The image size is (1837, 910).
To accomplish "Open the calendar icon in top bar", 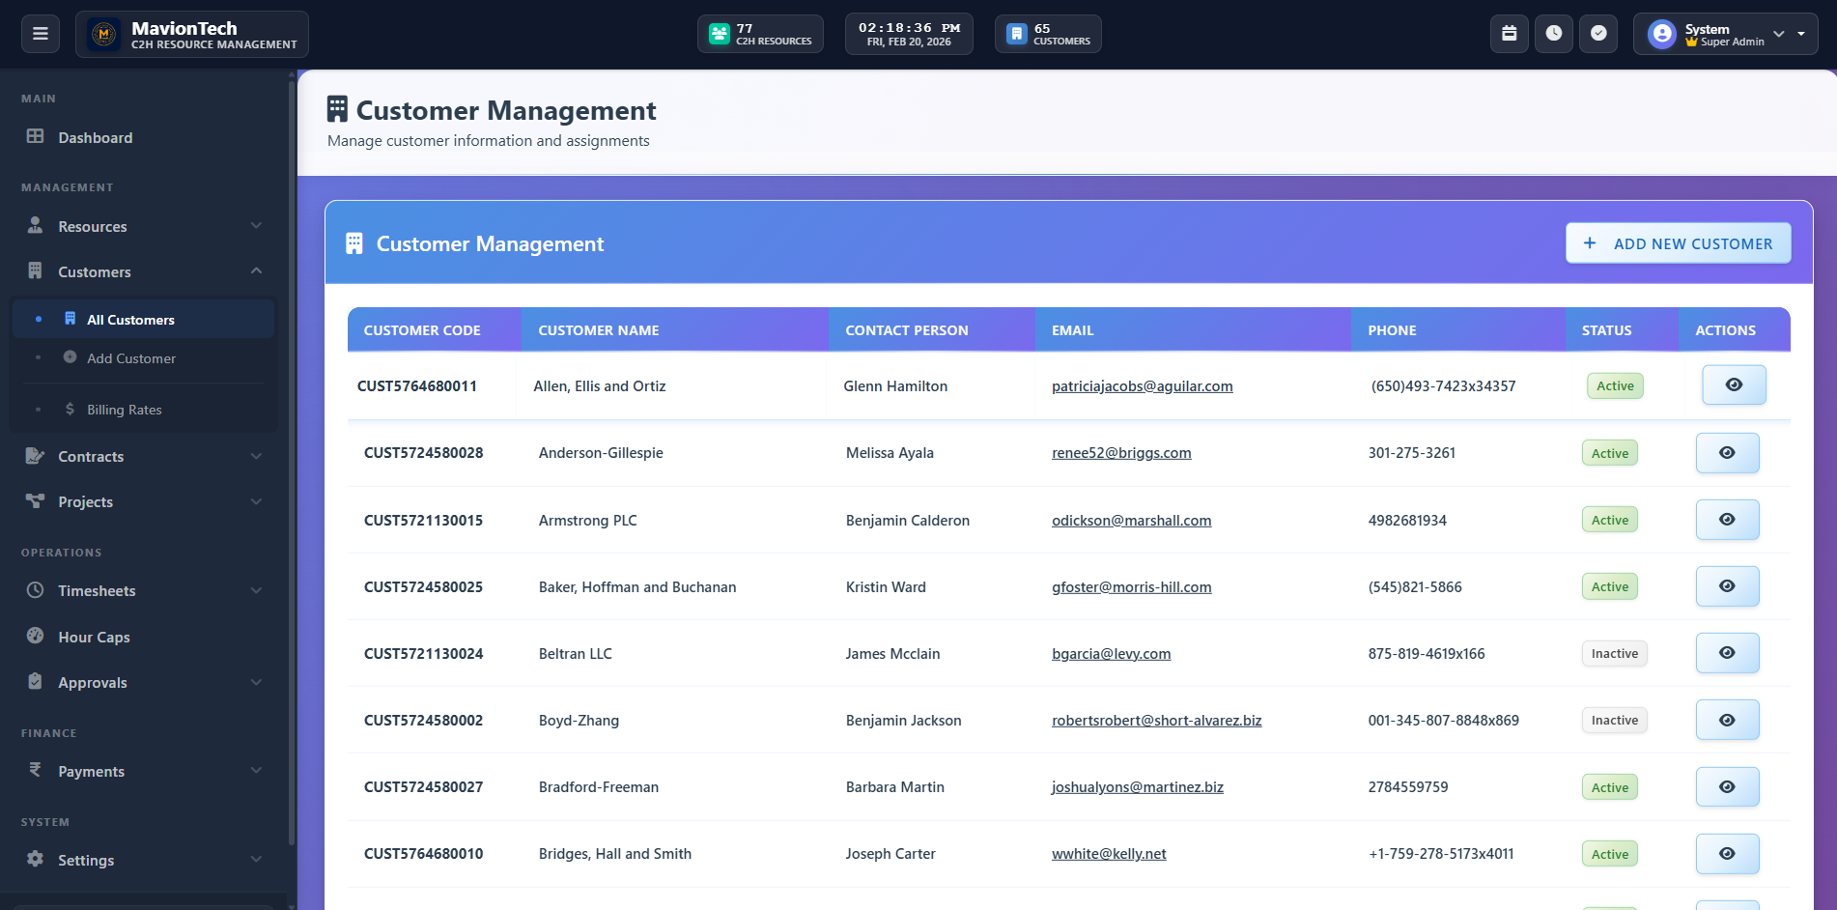I will [x=1509, y=34].
